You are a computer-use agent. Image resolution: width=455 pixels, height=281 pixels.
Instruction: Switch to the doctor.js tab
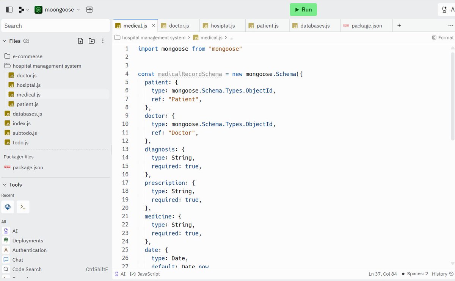point(178,25)
